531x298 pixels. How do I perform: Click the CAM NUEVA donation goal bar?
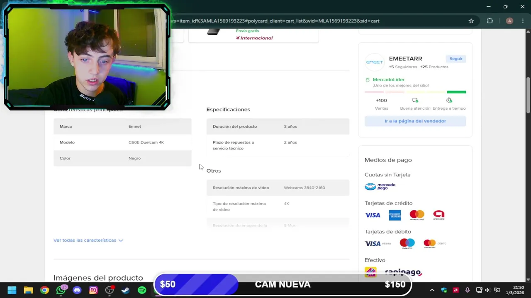[283, 284]
